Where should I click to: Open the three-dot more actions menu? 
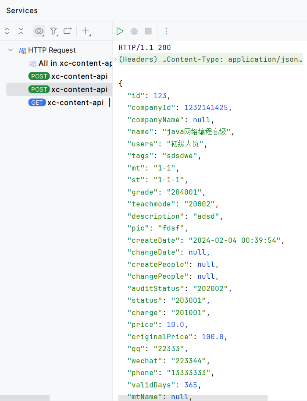(166, 31)
